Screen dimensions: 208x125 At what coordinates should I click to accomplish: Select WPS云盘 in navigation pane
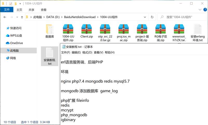[x=14, y=36]
